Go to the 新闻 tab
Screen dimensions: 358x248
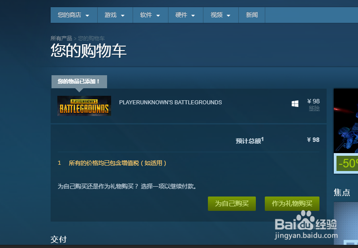tap(252, 15)
